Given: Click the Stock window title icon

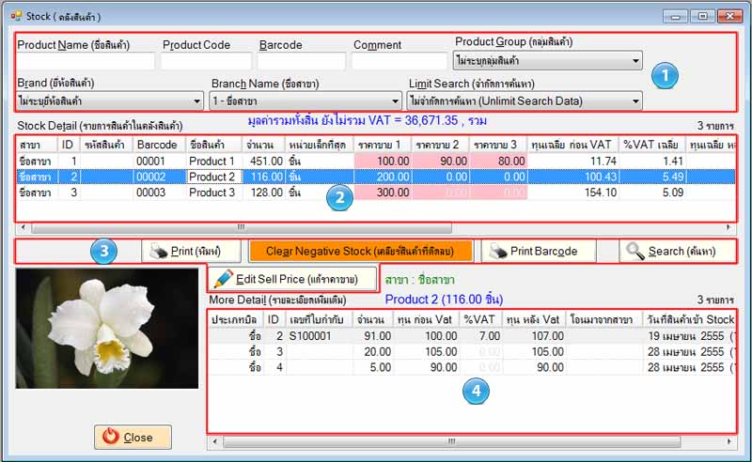Looking at the screenshot, I should click(x=16, y=16).
